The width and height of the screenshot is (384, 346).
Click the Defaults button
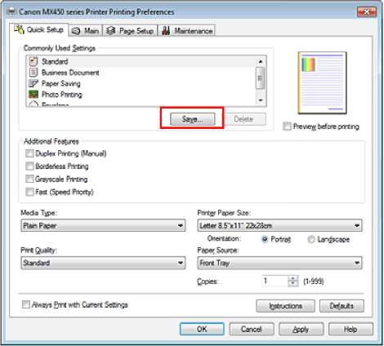[342, 306]
